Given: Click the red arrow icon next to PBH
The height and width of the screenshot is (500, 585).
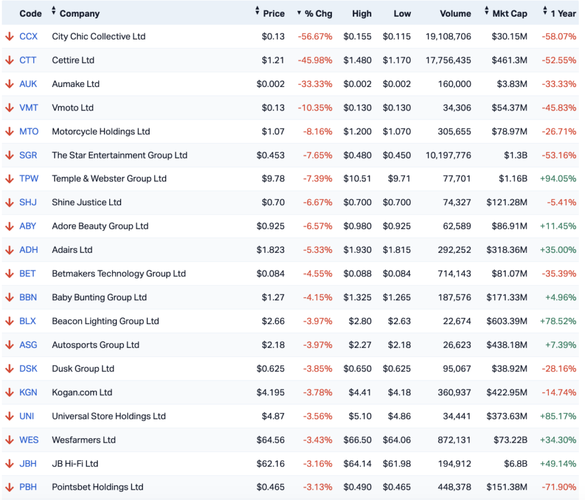Looking at the screenshot, I should (9, 487).
